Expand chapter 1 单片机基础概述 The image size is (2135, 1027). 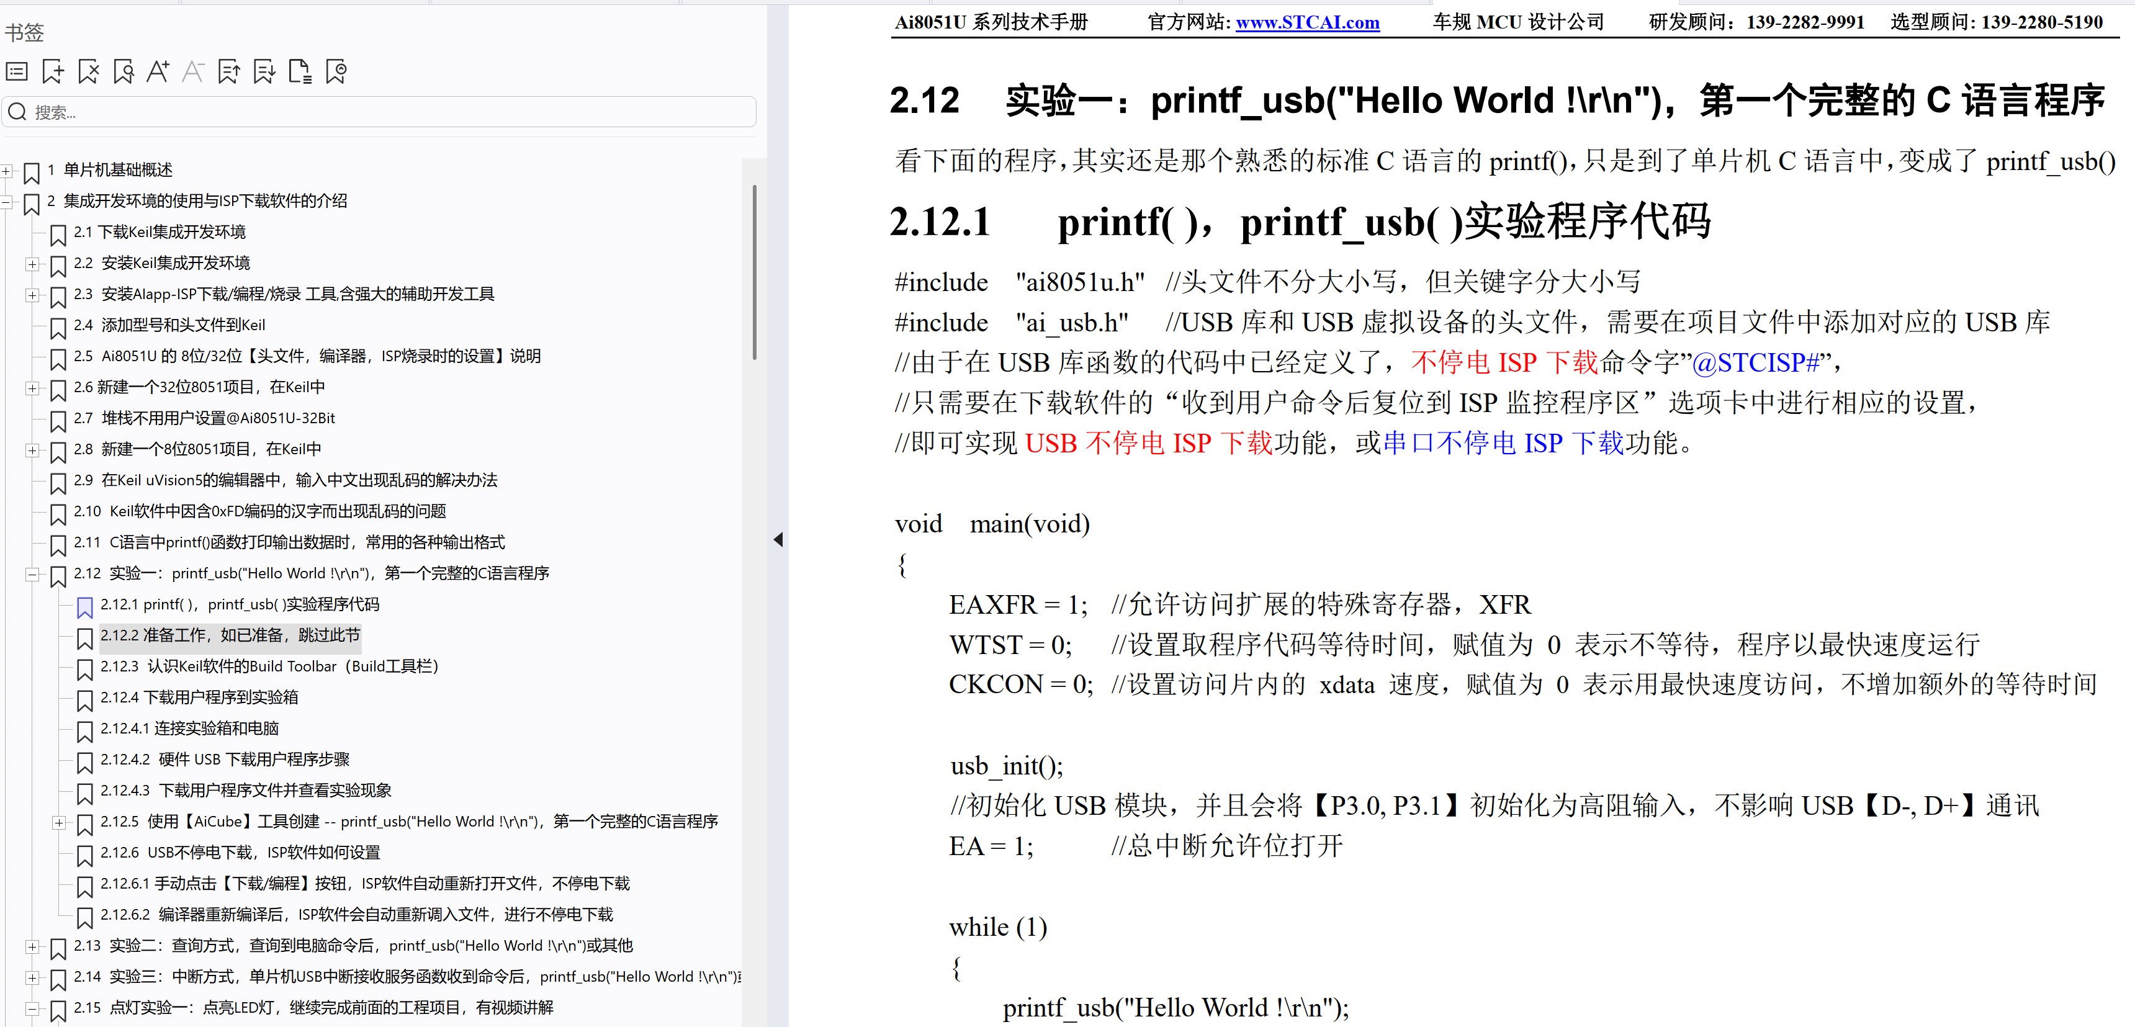tap(6, 171)
